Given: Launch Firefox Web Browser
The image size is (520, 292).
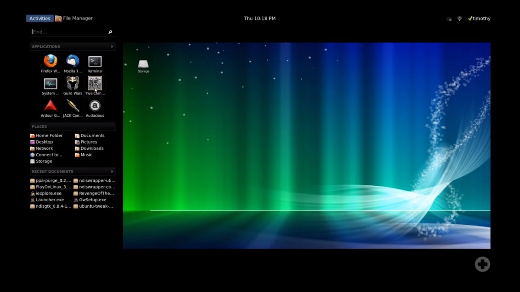Looking at the screenshot, I should pyautogui.click(x=50, y=64).
